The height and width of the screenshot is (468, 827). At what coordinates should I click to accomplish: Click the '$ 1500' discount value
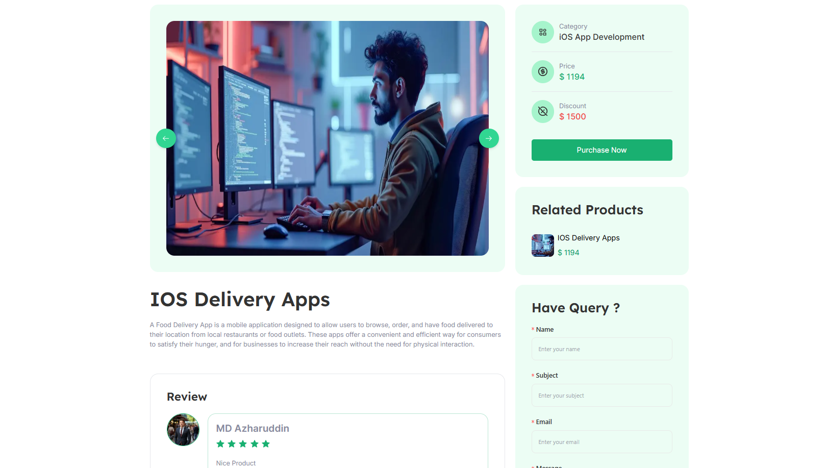(572, 117)
